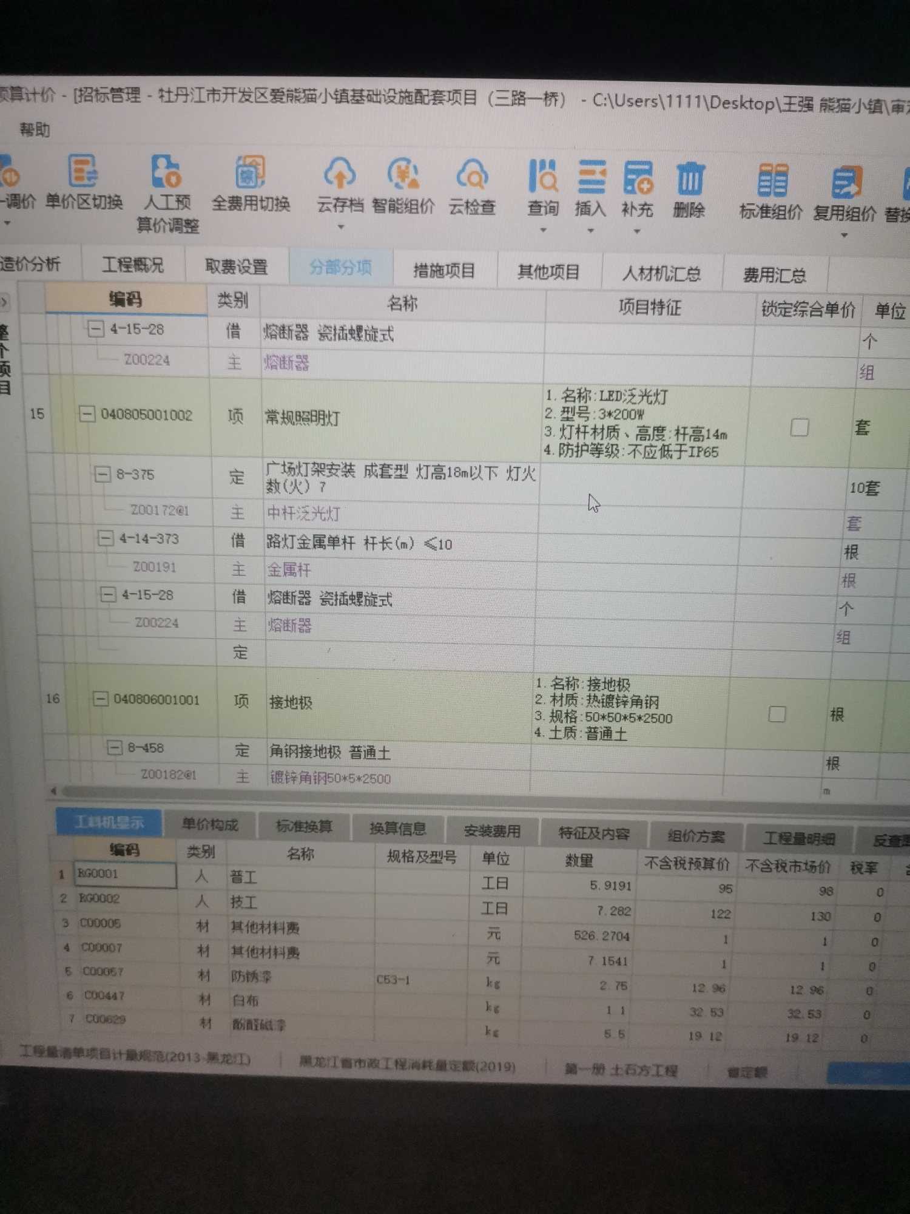
Task: Switch to 费用汇总 tab
Action: tap(775, 276)
